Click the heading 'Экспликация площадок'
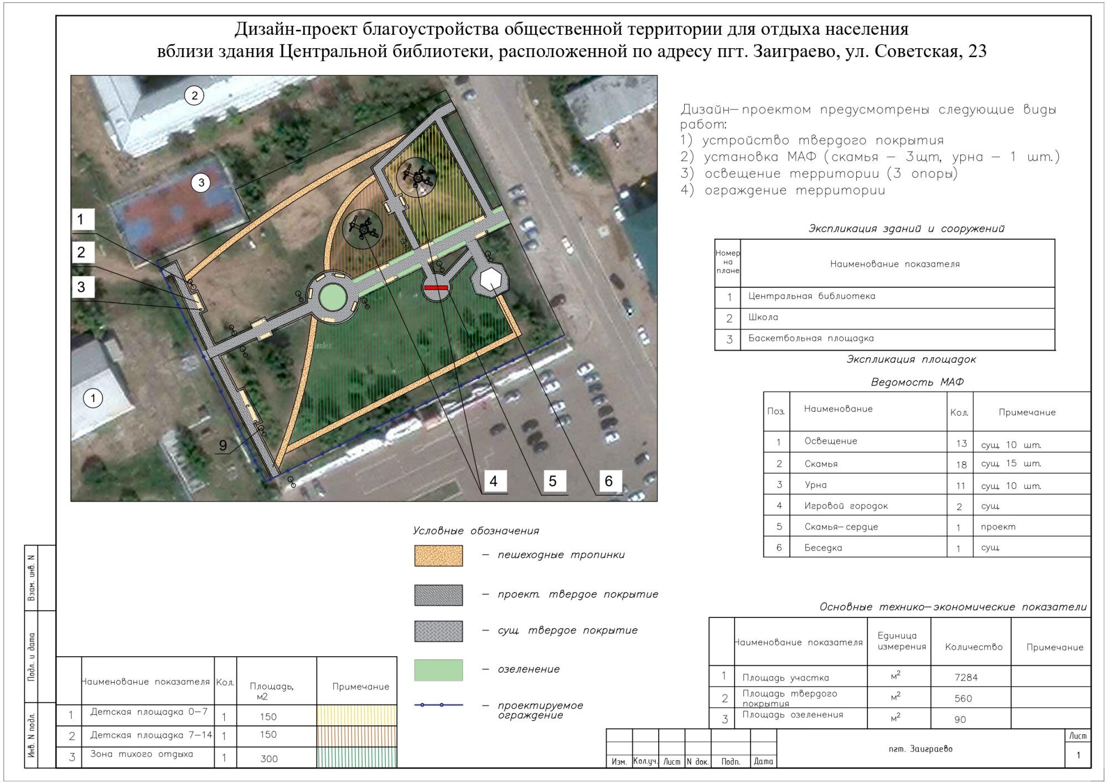This screenshot has height=783, width=1107. [911, 359]
